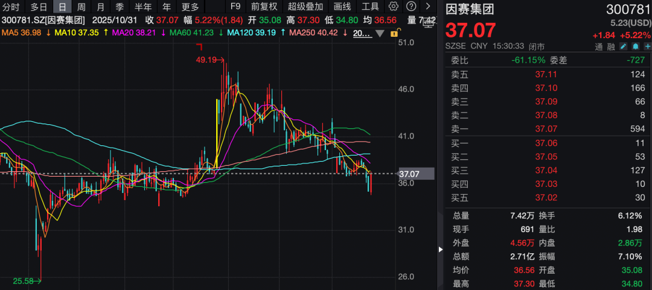Select the 年 yearly period tab
The width and height of the screenshot is (652, 290).
167,7
